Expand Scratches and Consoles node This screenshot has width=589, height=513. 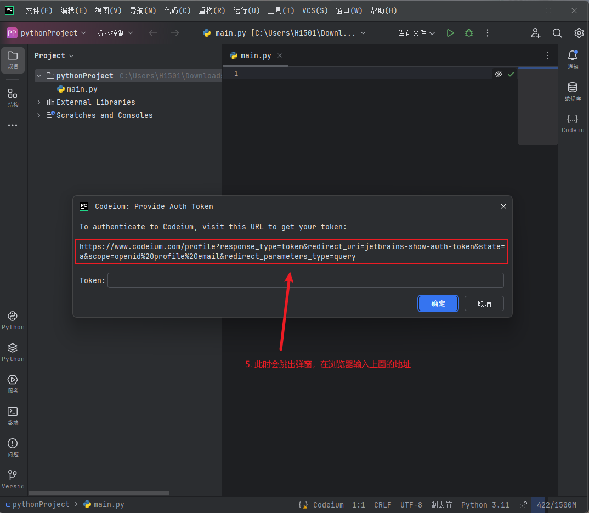(x=39, y=115)
